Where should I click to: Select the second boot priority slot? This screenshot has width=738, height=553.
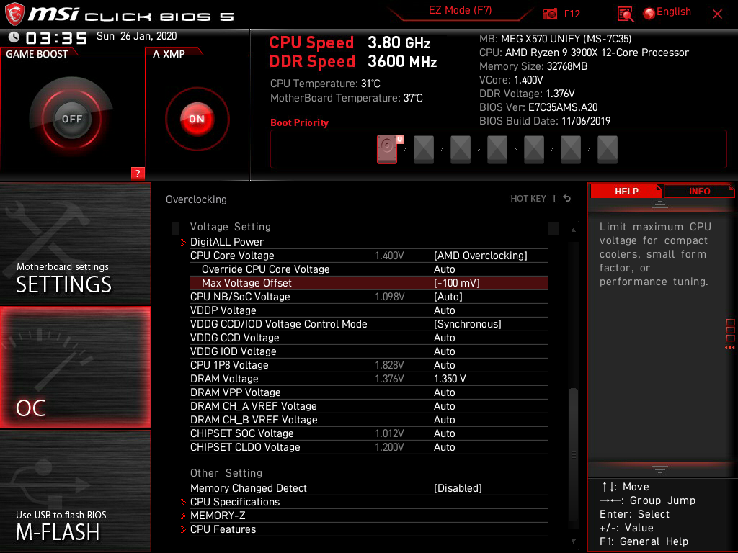tap(424, 150)
